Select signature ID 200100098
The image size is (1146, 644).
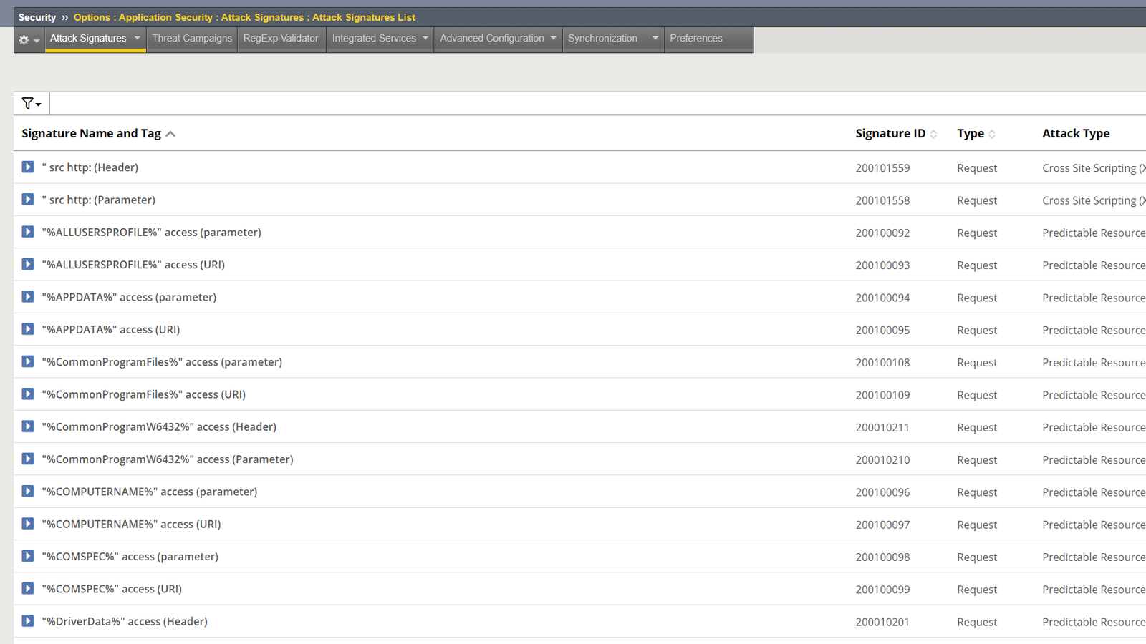pyautogui.click(x=882, y=557)
